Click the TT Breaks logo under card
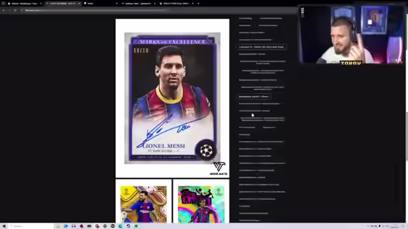408x229 pixels. click(x=219, y=169)
